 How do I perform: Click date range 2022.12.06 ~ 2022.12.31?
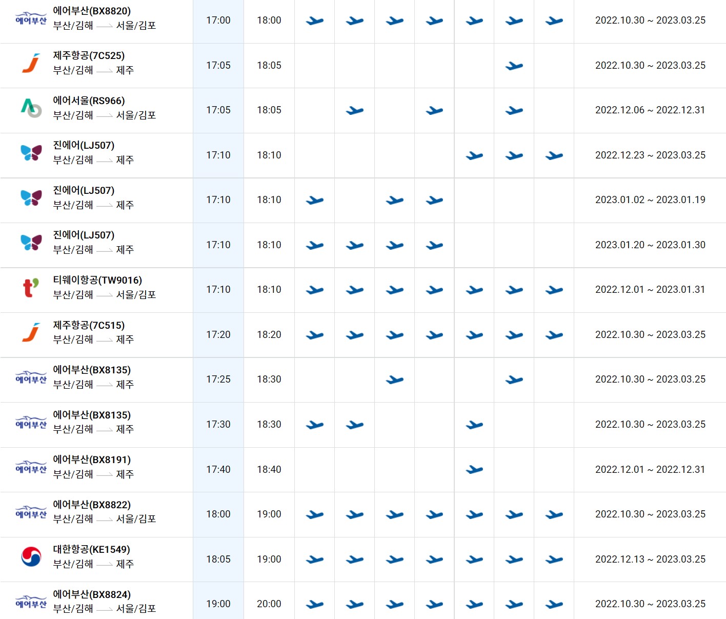650,110
